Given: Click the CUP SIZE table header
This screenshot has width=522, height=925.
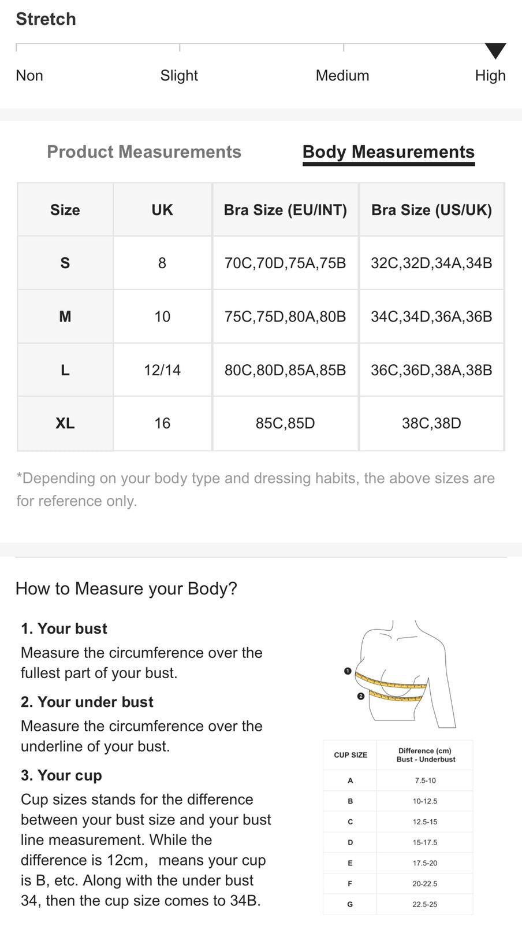Looking at the screenshot, I should click(351, 755).
